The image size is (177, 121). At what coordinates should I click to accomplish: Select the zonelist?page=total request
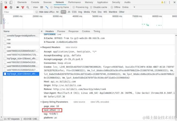(21, 36)
